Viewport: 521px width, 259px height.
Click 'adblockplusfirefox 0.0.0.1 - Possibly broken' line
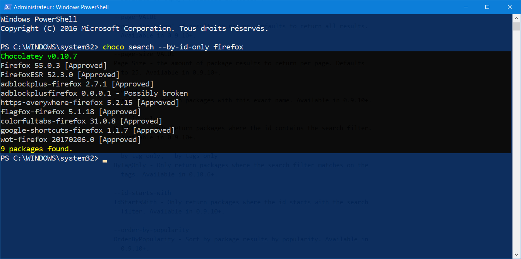tap(94, 93)
